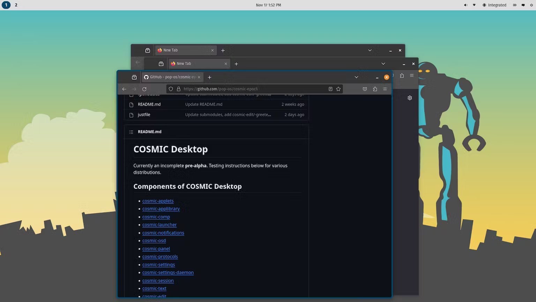Close the New Tab in the middle window
The width and height of the screenshot is (536, 302).
[x=226, y=64]
